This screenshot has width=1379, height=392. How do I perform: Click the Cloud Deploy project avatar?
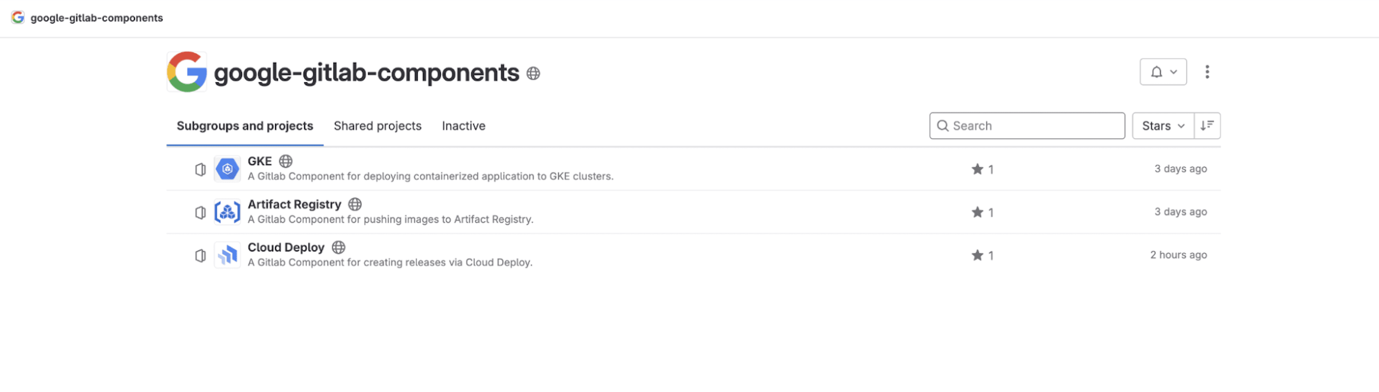[227, 255]
